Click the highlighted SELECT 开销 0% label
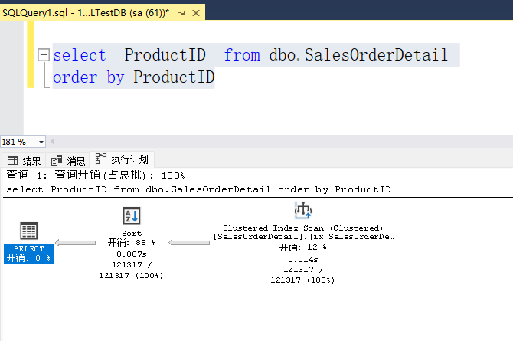Image resolution: width=513 pixels, height=341 pixels. pyautogui.click(x=28, y=257)
